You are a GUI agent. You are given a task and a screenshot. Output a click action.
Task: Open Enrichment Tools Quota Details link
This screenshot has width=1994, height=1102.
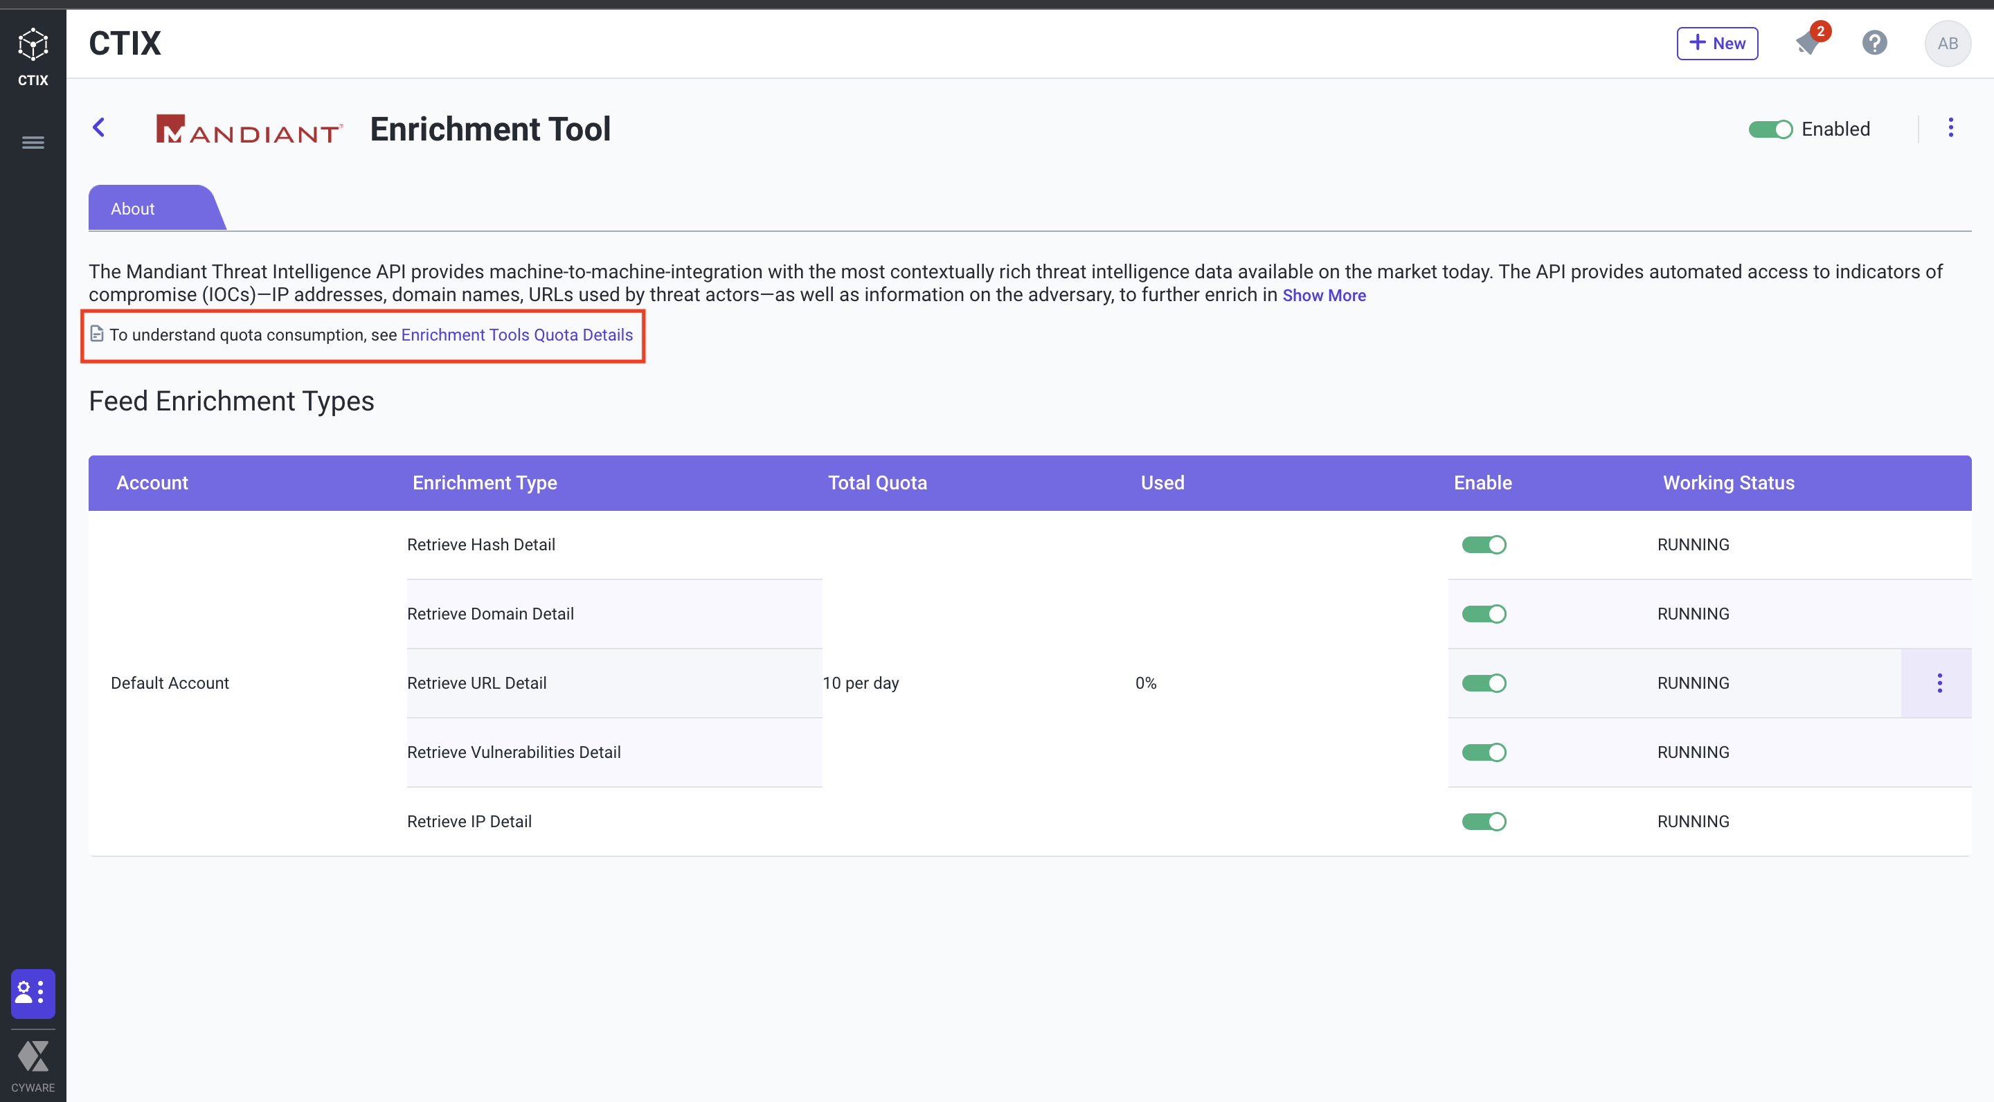point(517,335)
